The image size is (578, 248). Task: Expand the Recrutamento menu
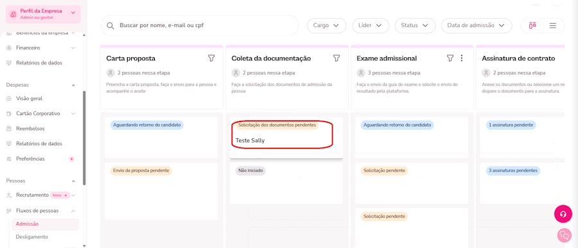pos(73,195)
